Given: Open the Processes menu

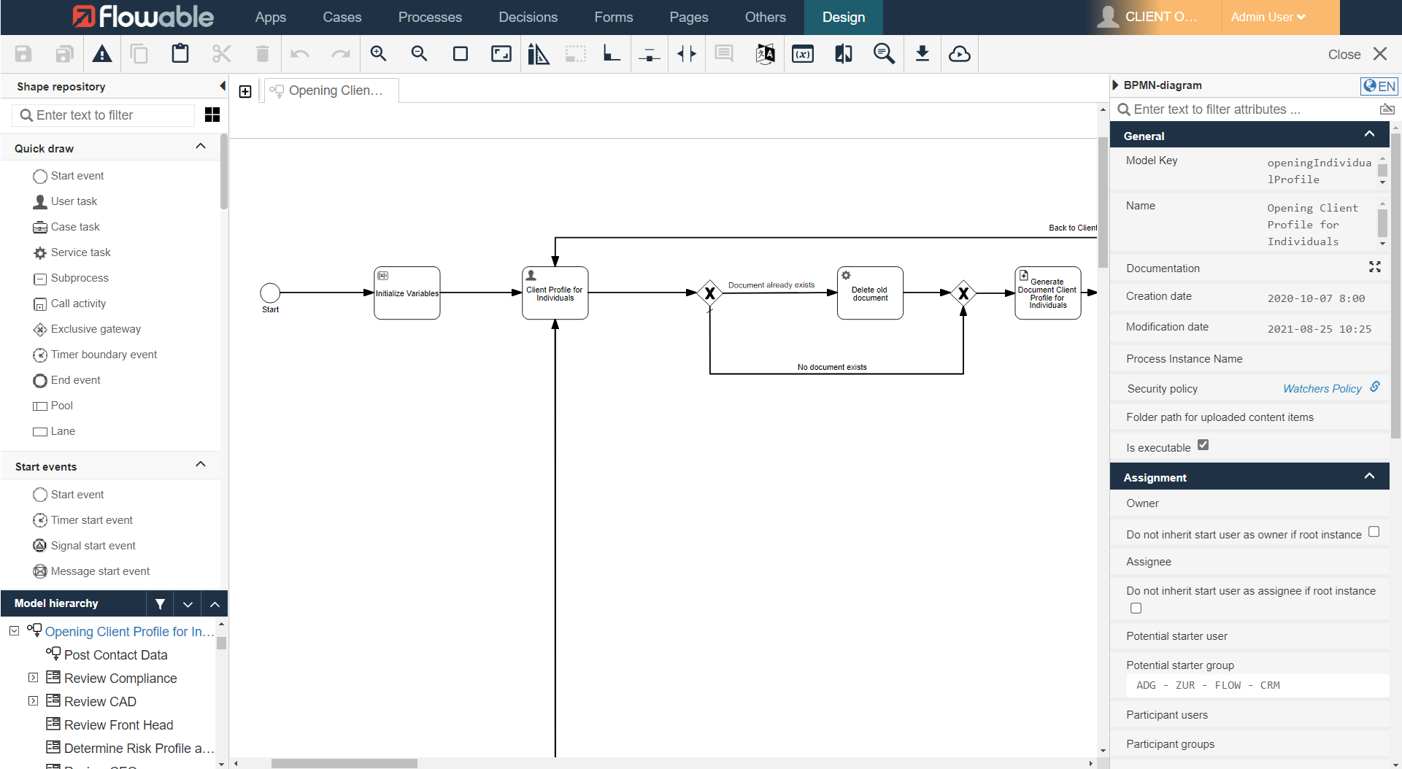Looking at the screenshot, I should pyautogui.click(x=430, y=17).
